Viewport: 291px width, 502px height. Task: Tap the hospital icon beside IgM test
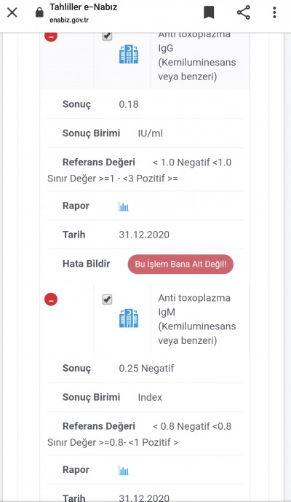pos(129,318)
